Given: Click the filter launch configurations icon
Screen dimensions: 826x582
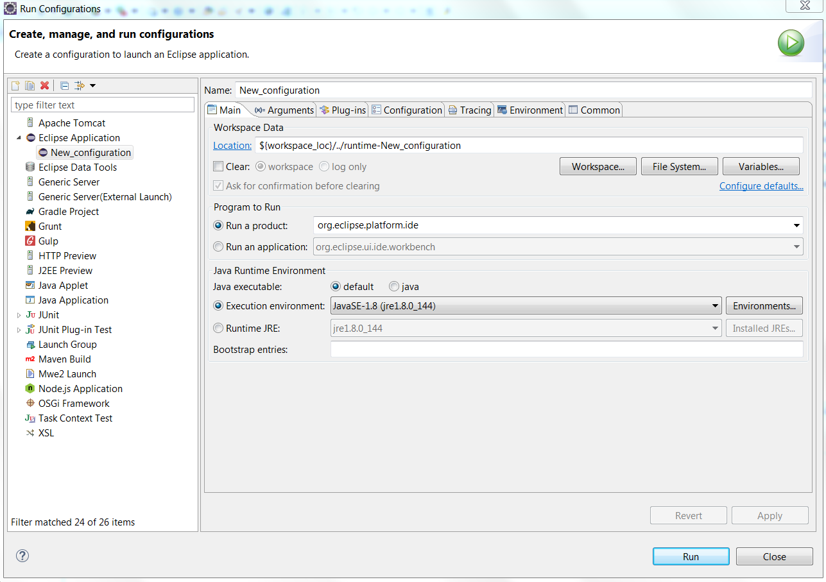Looking at the screenshot, I should coord(80,85).
